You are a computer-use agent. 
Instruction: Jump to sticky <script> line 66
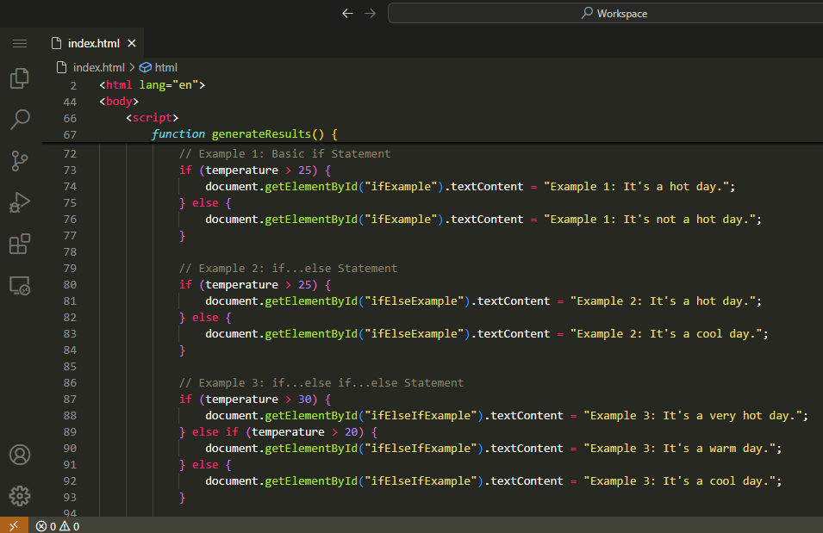pyautogui.click(x=152, y=118)
